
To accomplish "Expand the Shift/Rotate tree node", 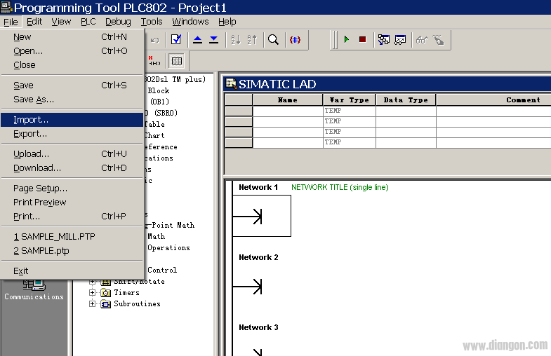I will [x=92, y=282].
